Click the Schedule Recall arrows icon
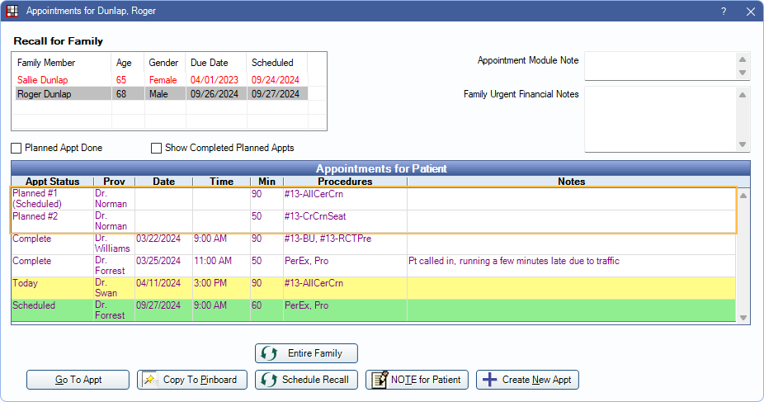 coord(268,380)
